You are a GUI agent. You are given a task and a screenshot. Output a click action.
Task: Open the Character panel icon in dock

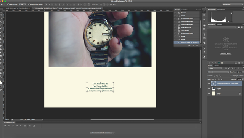pos(204,48)
